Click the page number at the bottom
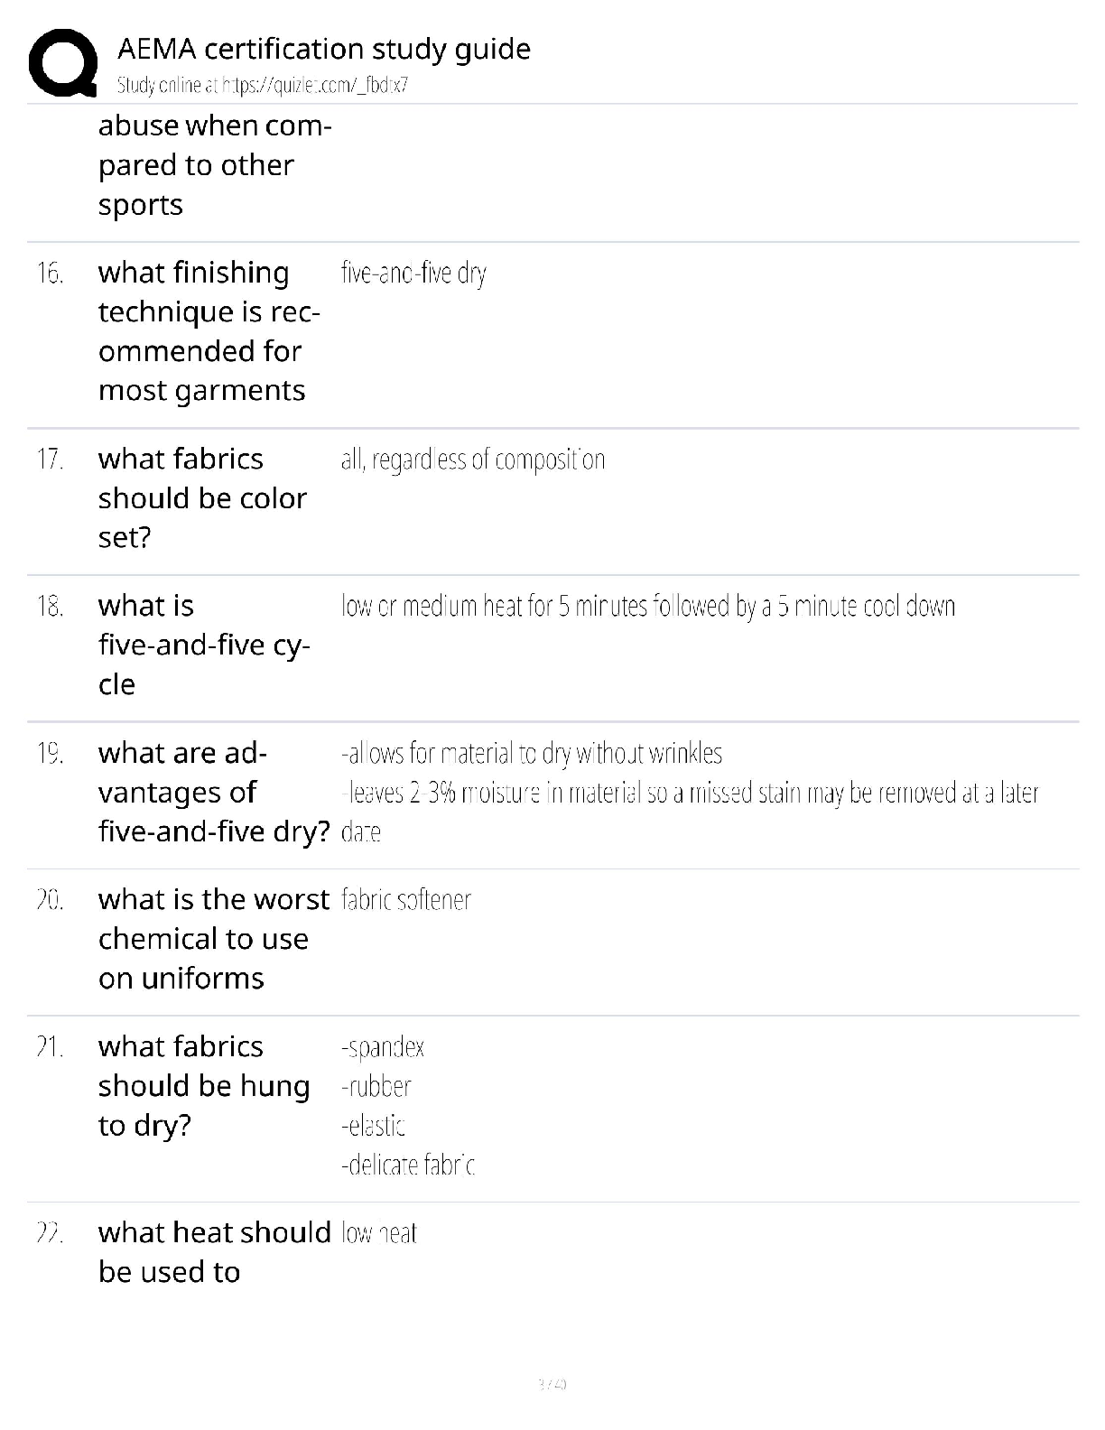 [x=552, y=1383]
